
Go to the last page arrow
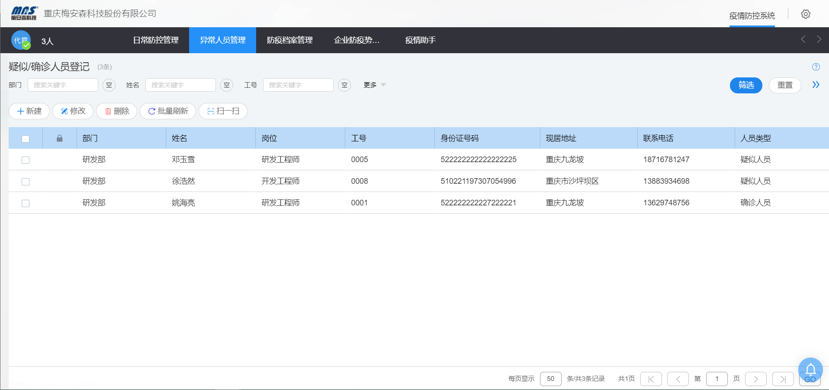(x=783, y=379)
